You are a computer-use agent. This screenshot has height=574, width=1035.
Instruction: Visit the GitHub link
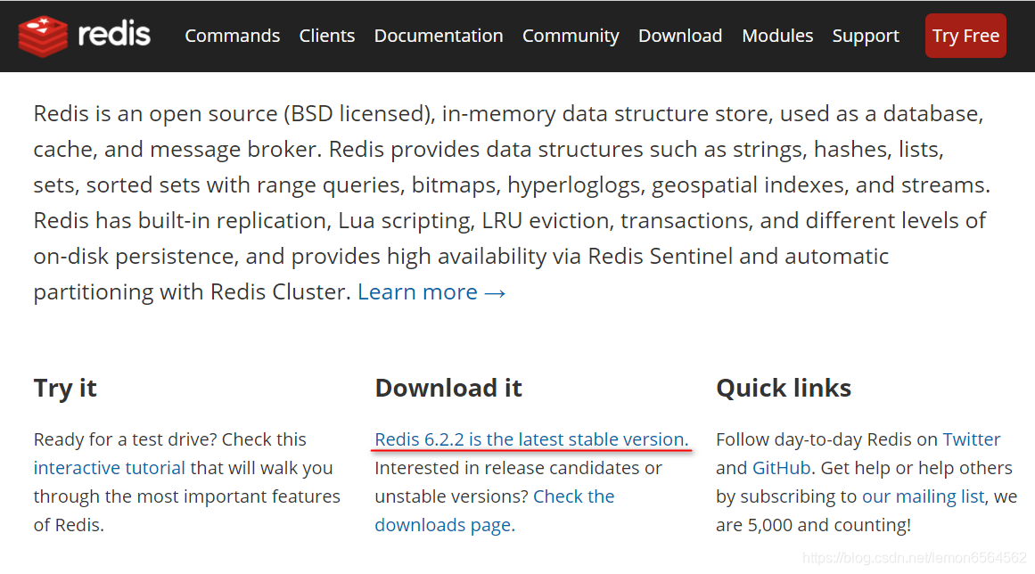pyautogui.click(x=782, y=468)
